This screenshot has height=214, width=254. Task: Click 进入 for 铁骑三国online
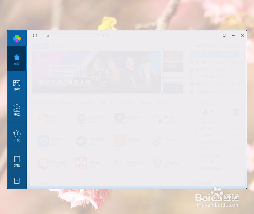tap(234, 92)
